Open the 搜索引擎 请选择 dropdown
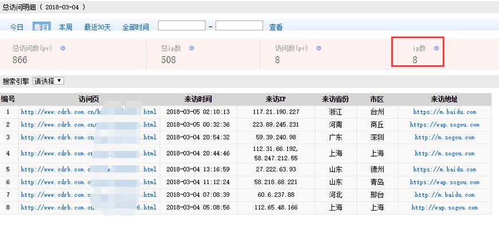499x225 pixels. (48, 81)
